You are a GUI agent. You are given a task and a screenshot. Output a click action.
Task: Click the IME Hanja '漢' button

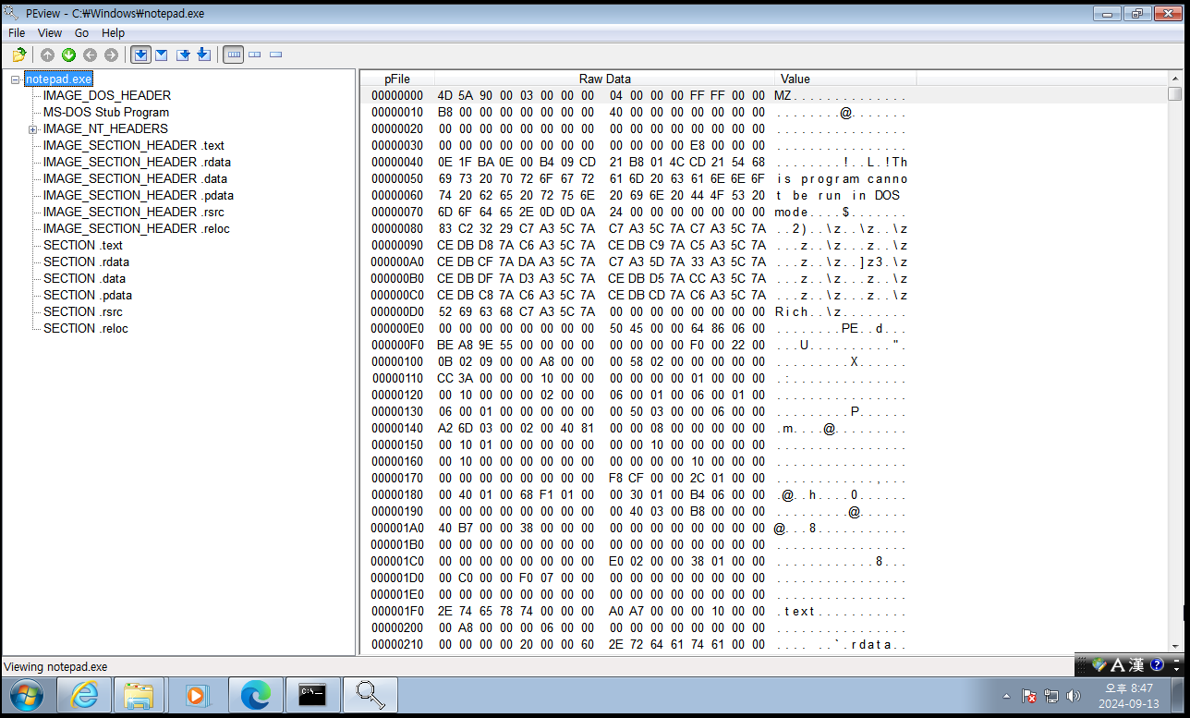point(1136,664)
